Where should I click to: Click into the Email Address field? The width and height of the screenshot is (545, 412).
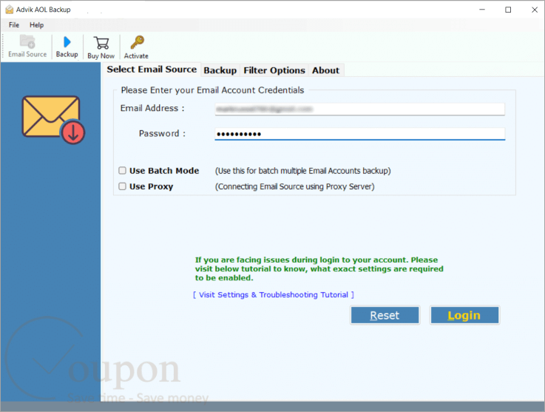click(x=359, y=109)
